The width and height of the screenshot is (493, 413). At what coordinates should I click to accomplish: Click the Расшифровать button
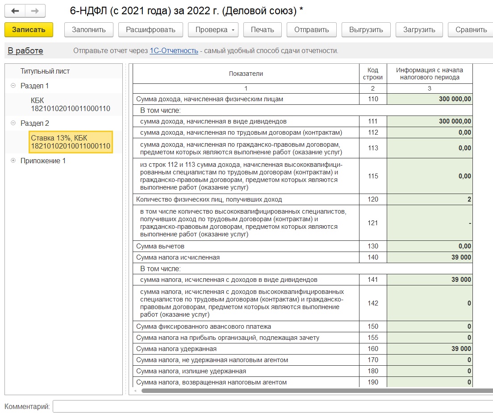[150, 30]
